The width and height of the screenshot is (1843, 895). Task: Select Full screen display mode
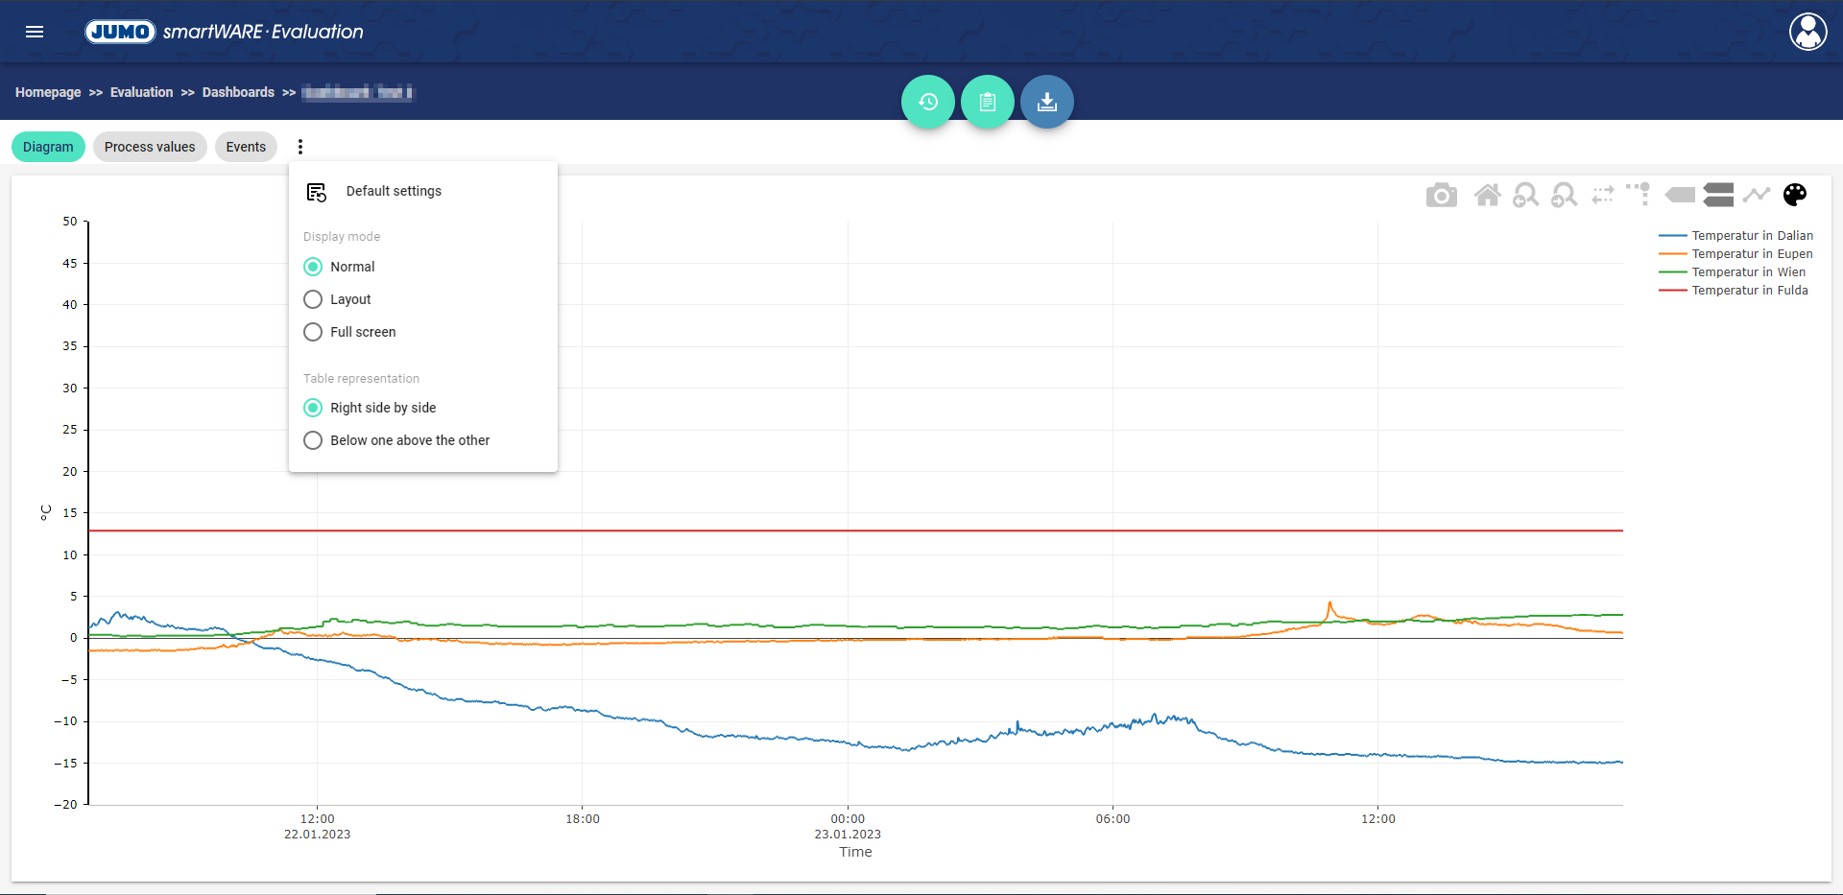[313, 332]
